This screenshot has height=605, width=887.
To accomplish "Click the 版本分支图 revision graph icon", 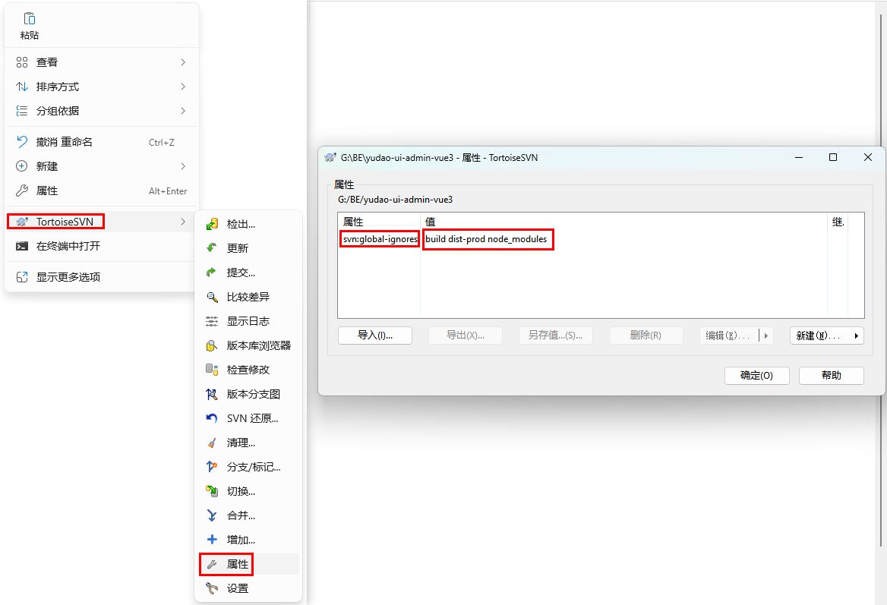I will (x=212, y=394).
